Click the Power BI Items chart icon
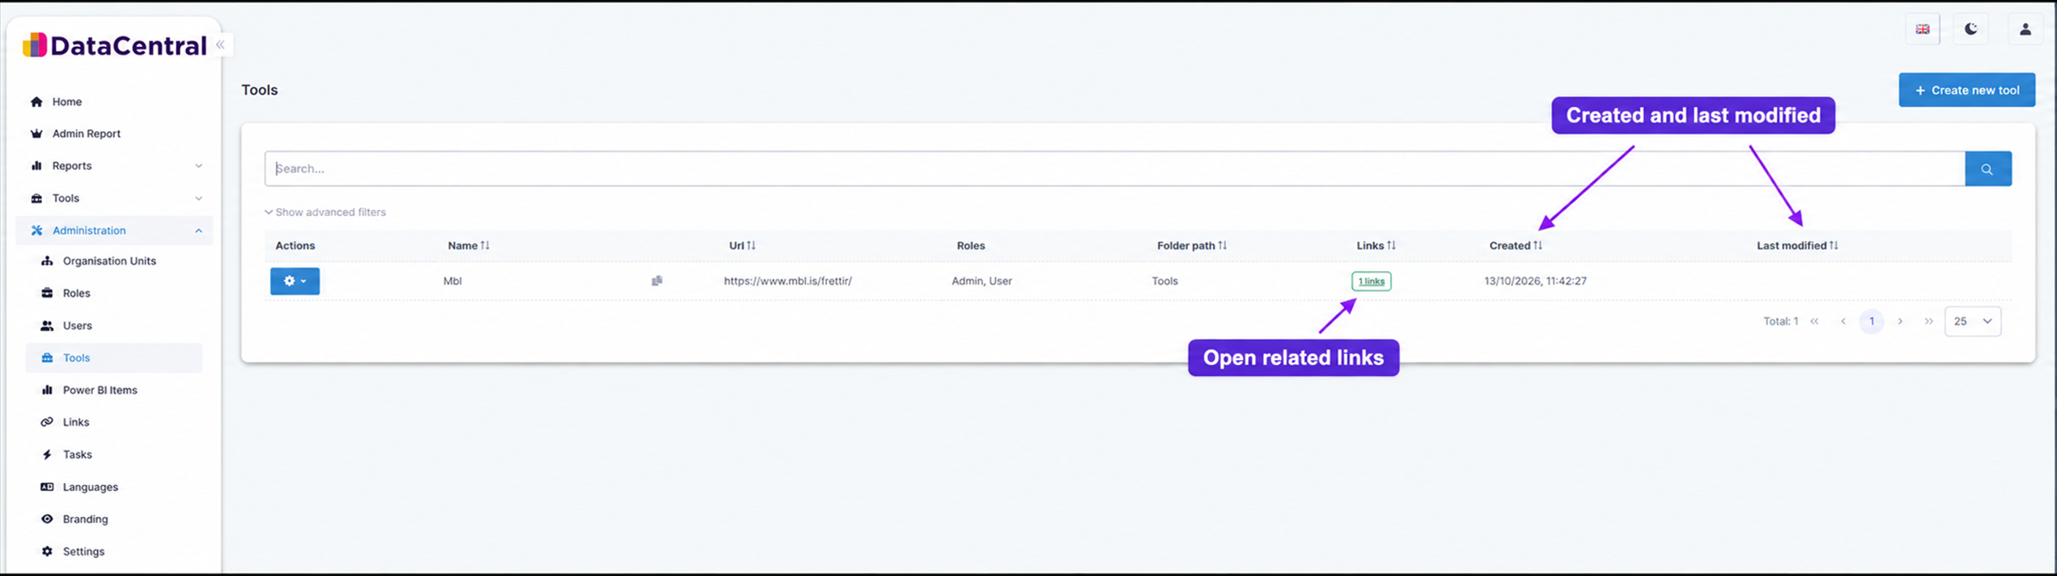 pyautogui.click(x=47, y=390)
